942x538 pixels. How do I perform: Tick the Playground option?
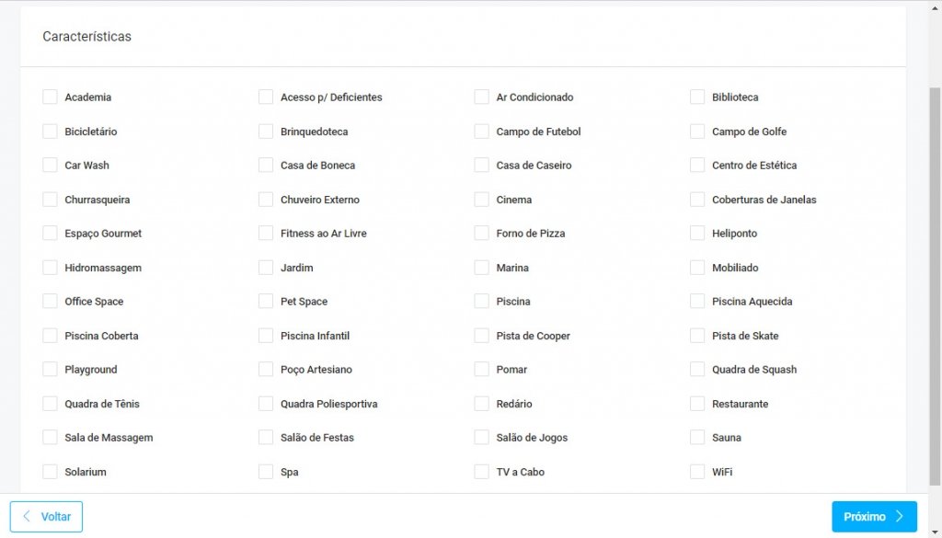(x=50, y=370)
